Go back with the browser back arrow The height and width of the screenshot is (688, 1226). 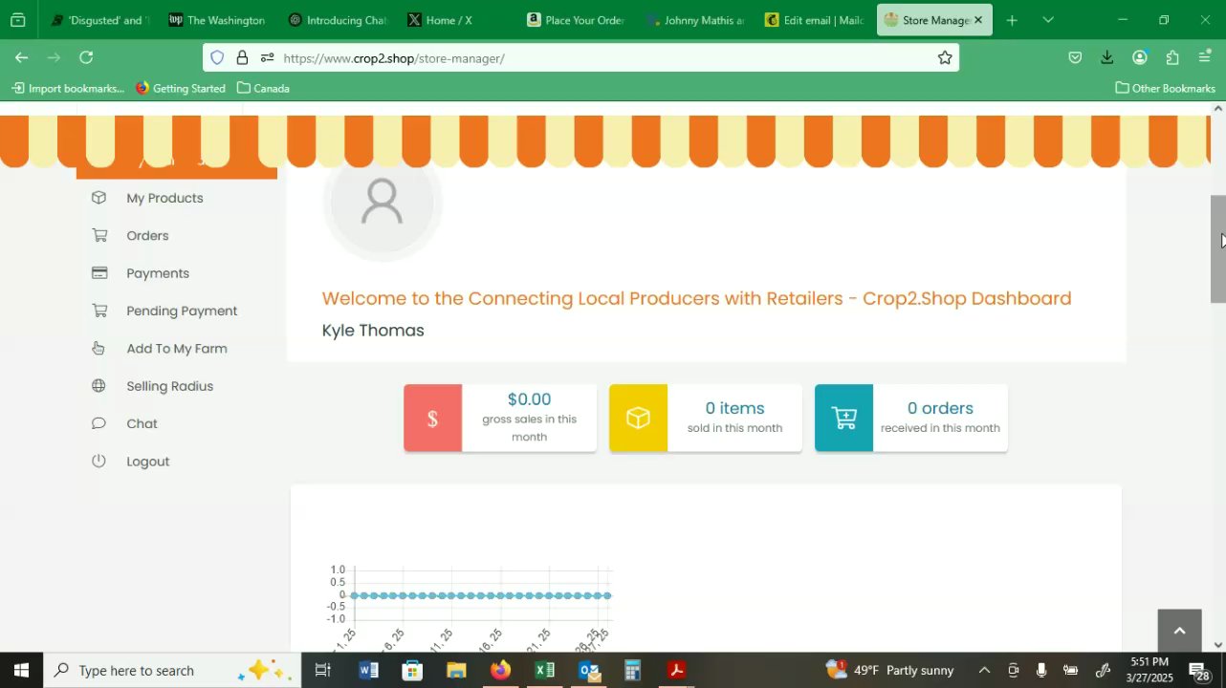coord(21,58)
